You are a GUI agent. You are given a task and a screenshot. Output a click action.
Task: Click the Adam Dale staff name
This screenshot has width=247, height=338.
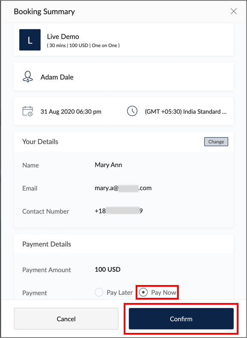pos(57,77)
